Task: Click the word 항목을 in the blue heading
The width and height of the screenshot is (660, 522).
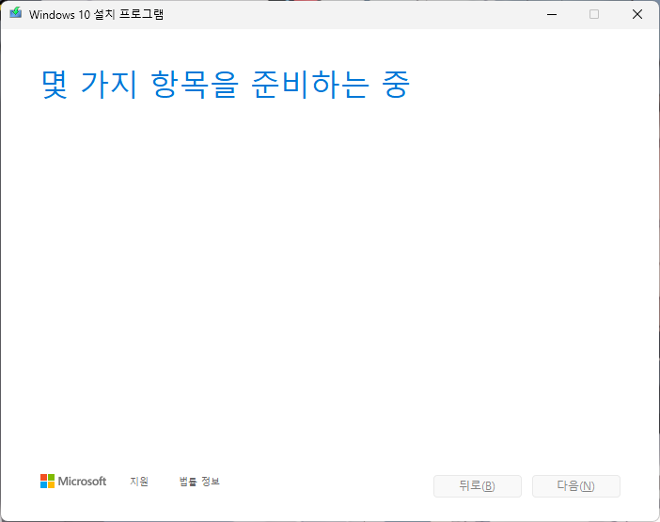Action: point(195,85)
